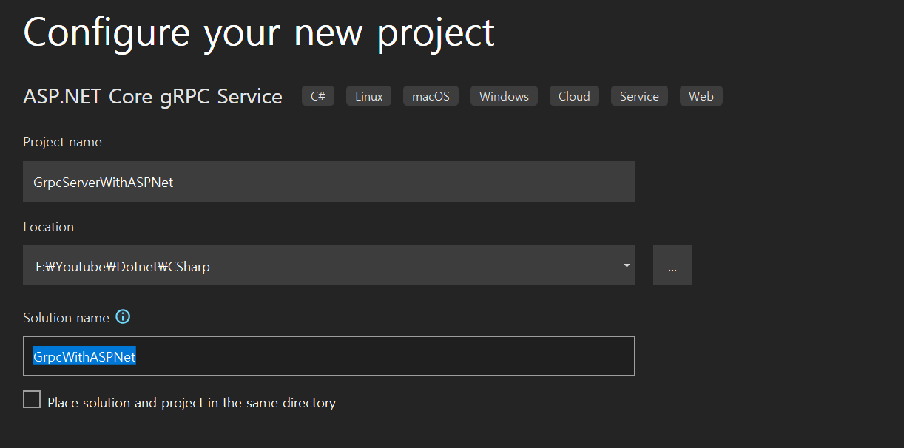This screenshot has height=448, width=904.
Task: Click into the Project name input field
Action: [x=329, y=181]
